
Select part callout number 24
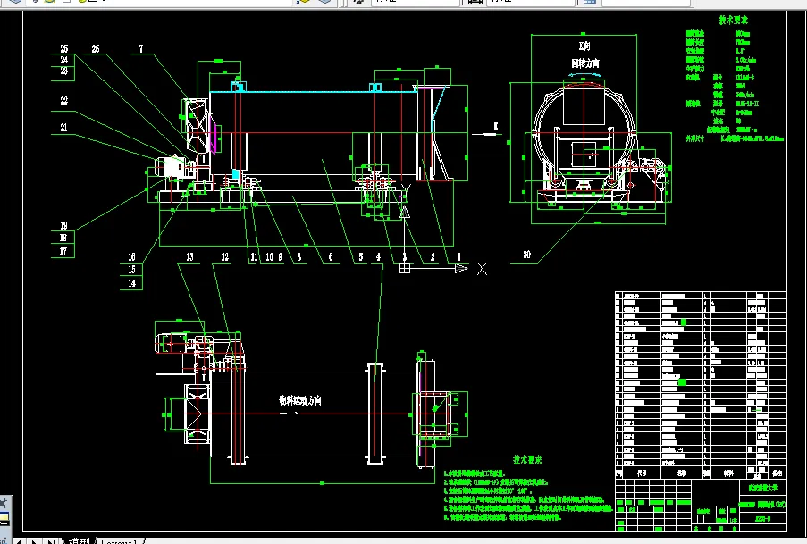tap(63, 60)
